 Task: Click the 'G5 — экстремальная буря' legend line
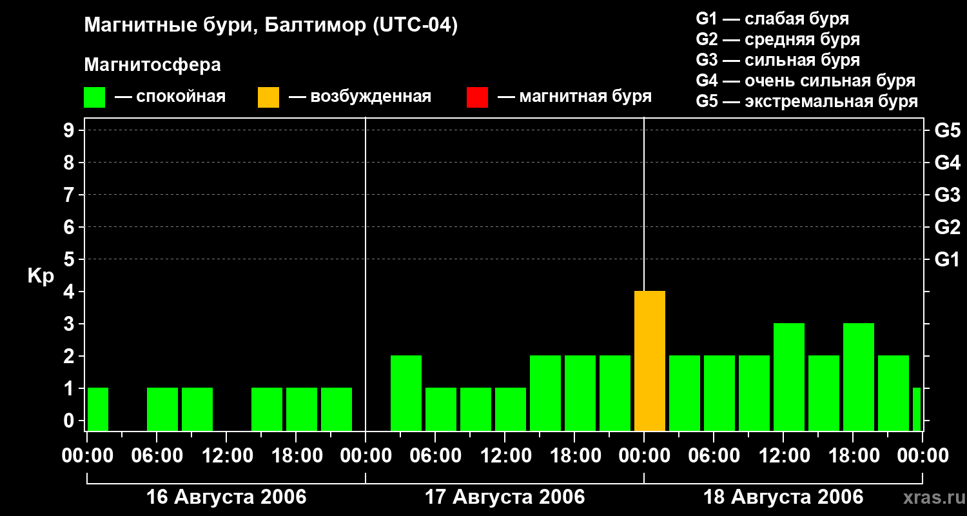806,101
